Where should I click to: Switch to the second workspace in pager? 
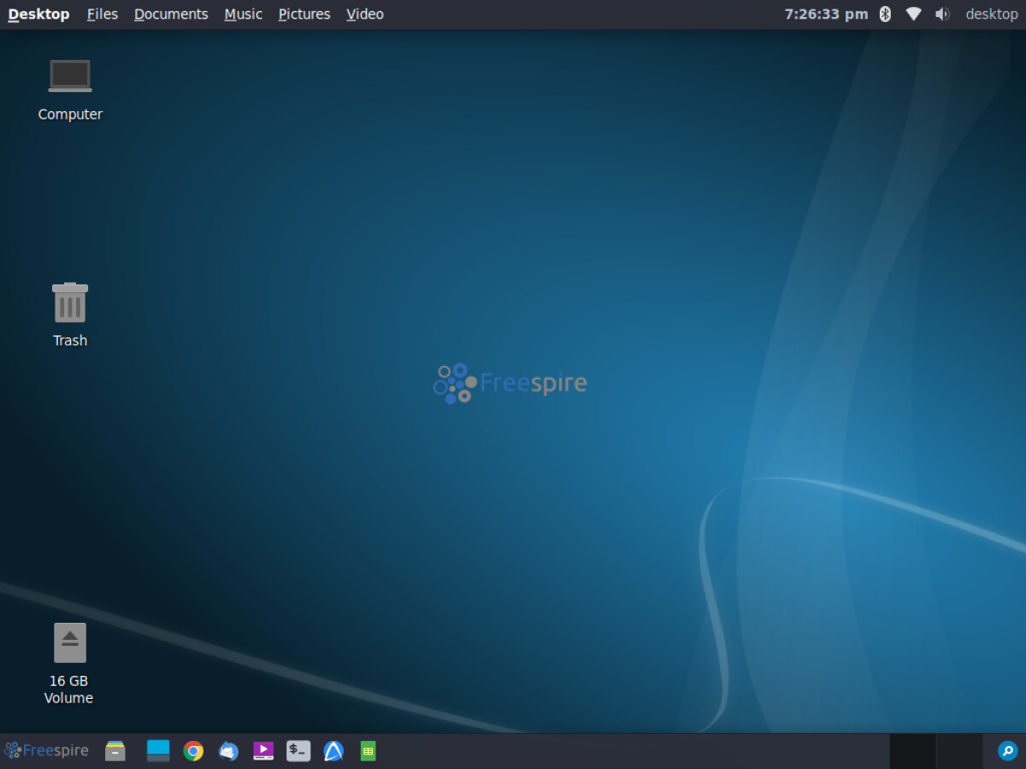pyautogui.click(x=959, y=751)
